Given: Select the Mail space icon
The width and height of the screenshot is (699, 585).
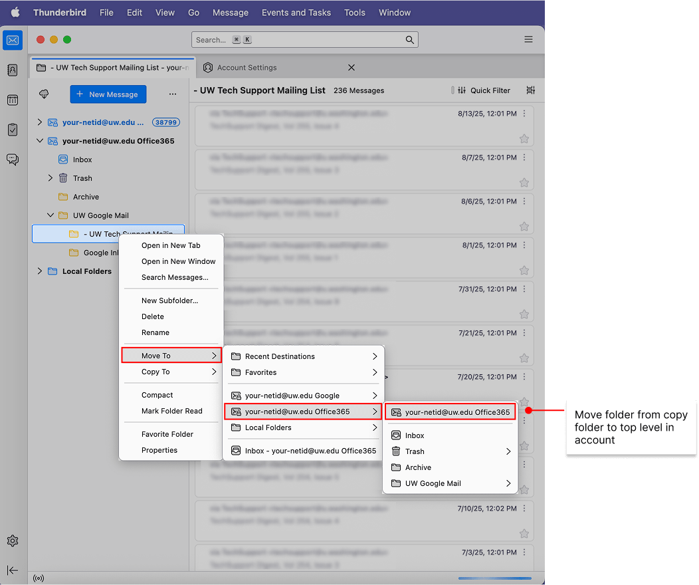Looking at the screenshot, I should 13,41.
